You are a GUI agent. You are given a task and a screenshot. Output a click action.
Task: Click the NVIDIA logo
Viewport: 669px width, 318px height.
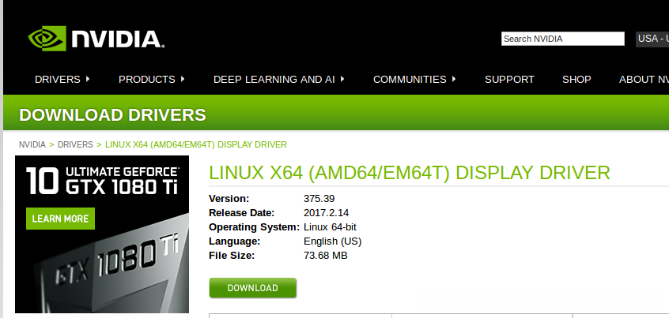pyautogui.click(x=96, y=39)
